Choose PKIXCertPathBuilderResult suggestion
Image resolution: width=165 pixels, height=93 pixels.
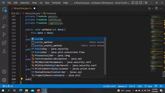pos(68,65)
